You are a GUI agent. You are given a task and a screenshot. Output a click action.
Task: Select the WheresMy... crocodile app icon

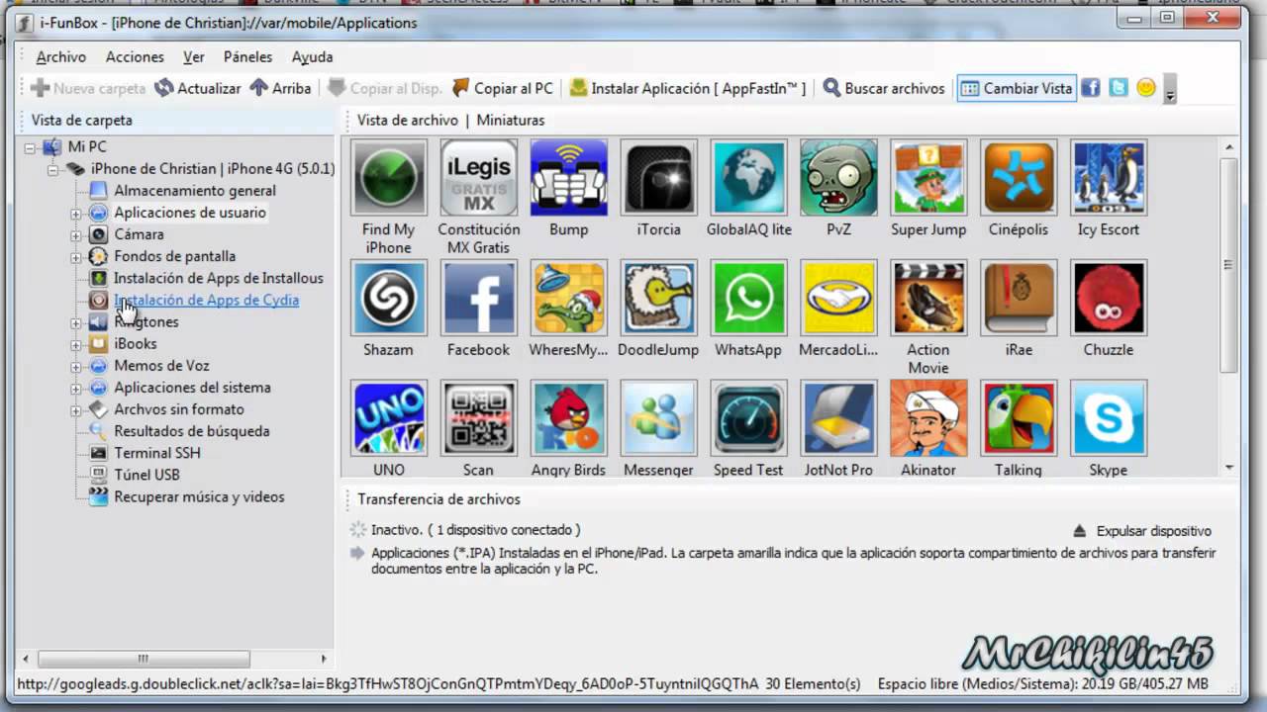pyautogui.click(x=568, y=299)
